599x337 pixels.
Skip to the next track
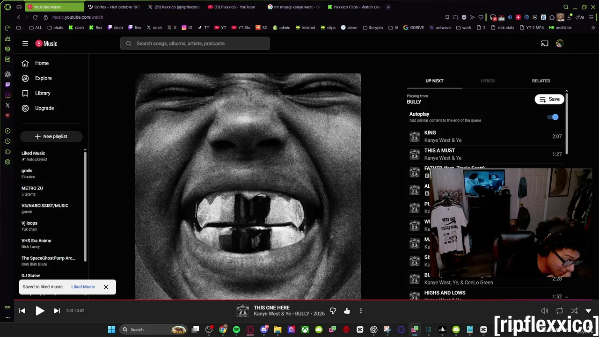[57, 311]
